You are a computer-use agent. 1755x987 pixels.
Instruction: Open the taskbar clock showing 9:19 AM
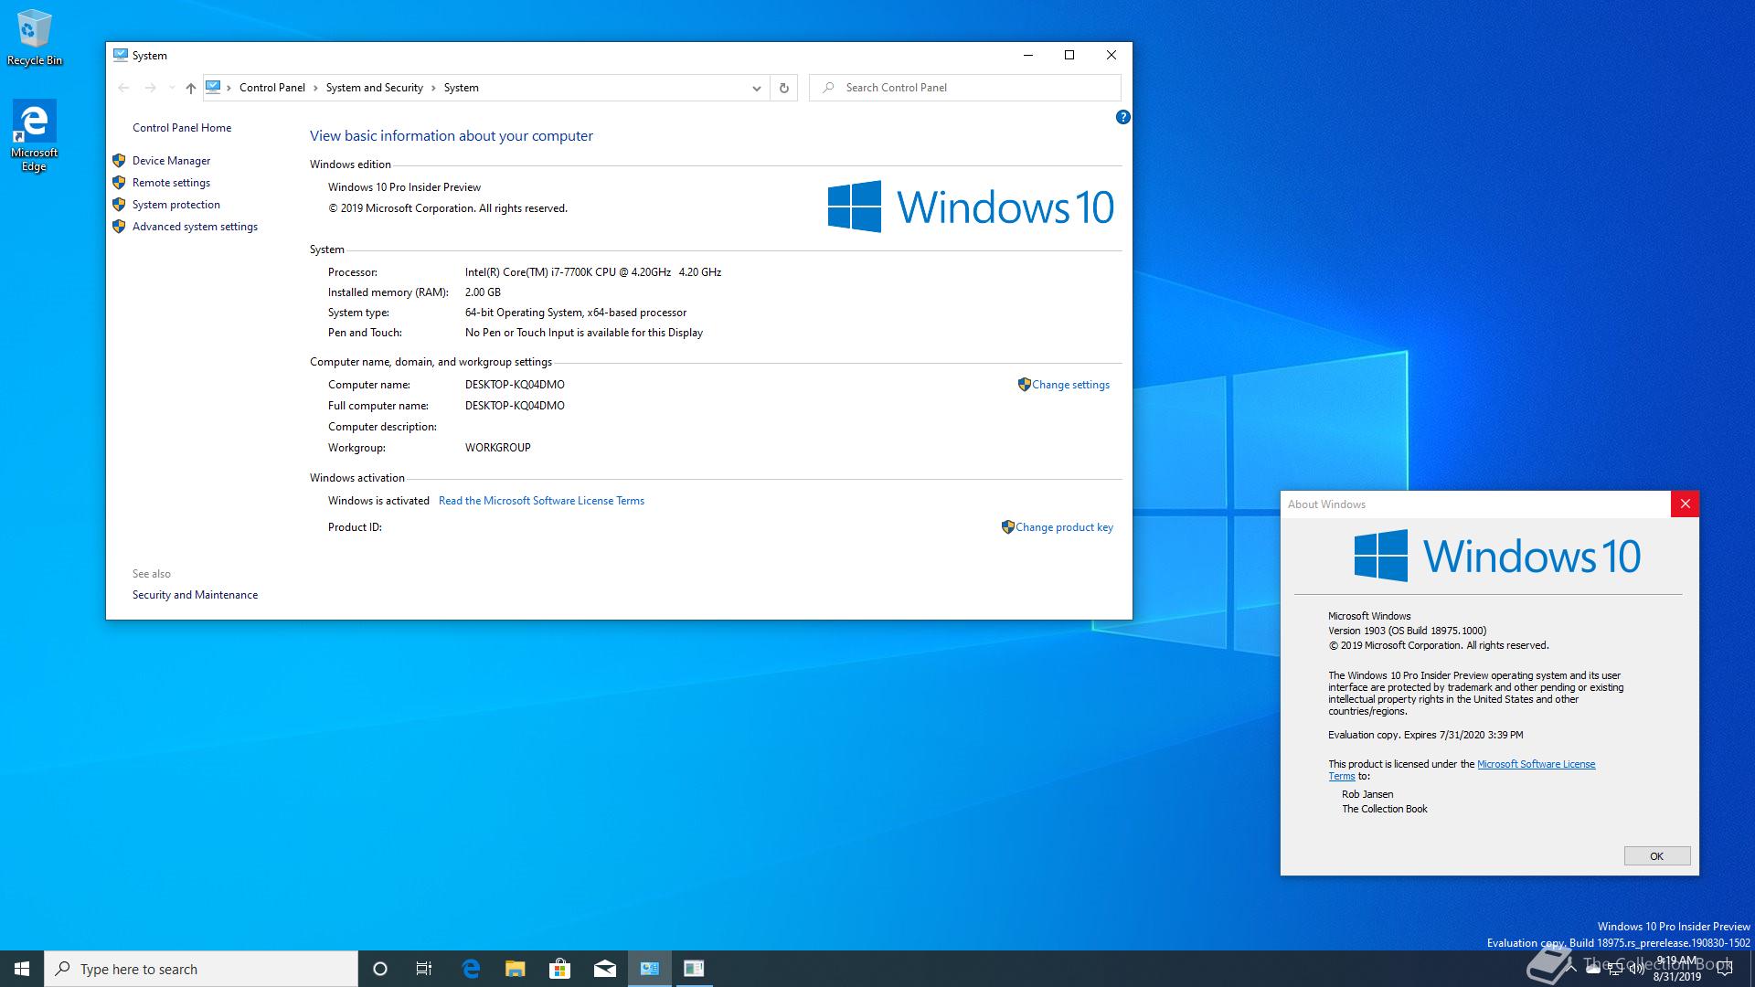[x=1676, y=969]
